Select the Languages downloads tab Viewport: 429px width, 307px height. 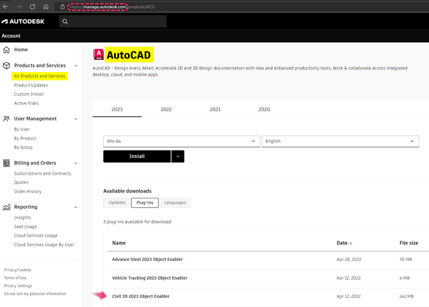point(175,203)
